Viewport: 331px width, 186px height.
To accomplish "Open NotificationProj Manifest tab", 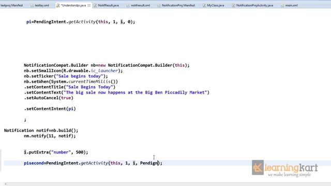I will point(178,5).
